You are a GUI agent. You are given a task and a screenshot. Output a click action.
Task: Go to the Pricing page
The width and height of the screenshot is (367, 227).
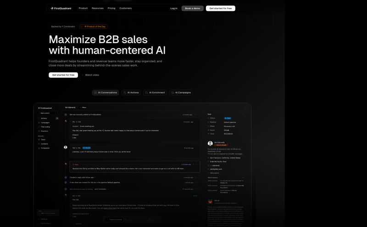point(111,8)
